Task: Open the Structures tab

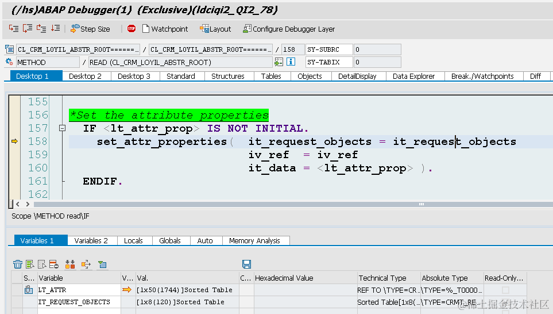Action: click(228, 76)
